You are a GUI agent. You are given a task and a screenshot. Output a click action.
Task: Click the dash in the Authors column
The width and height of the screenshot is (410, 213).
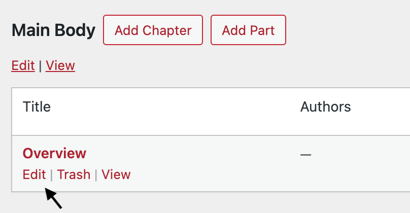[305, 154]
